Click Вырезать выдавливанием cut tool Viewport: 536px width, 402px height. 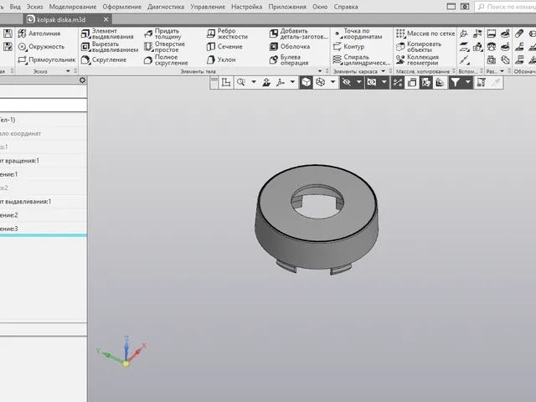[110, 47]
